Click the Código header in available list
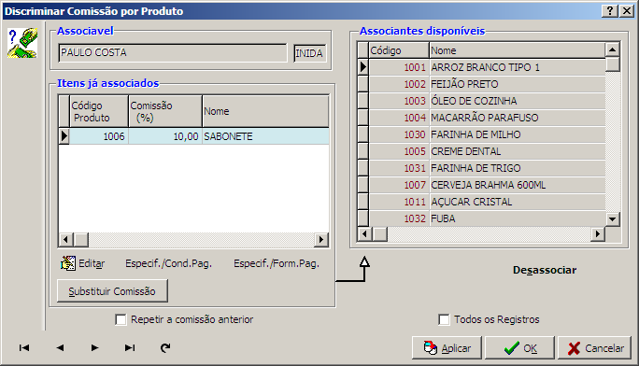Viewport: 639px width, 366px height. (x=399, y=50)
